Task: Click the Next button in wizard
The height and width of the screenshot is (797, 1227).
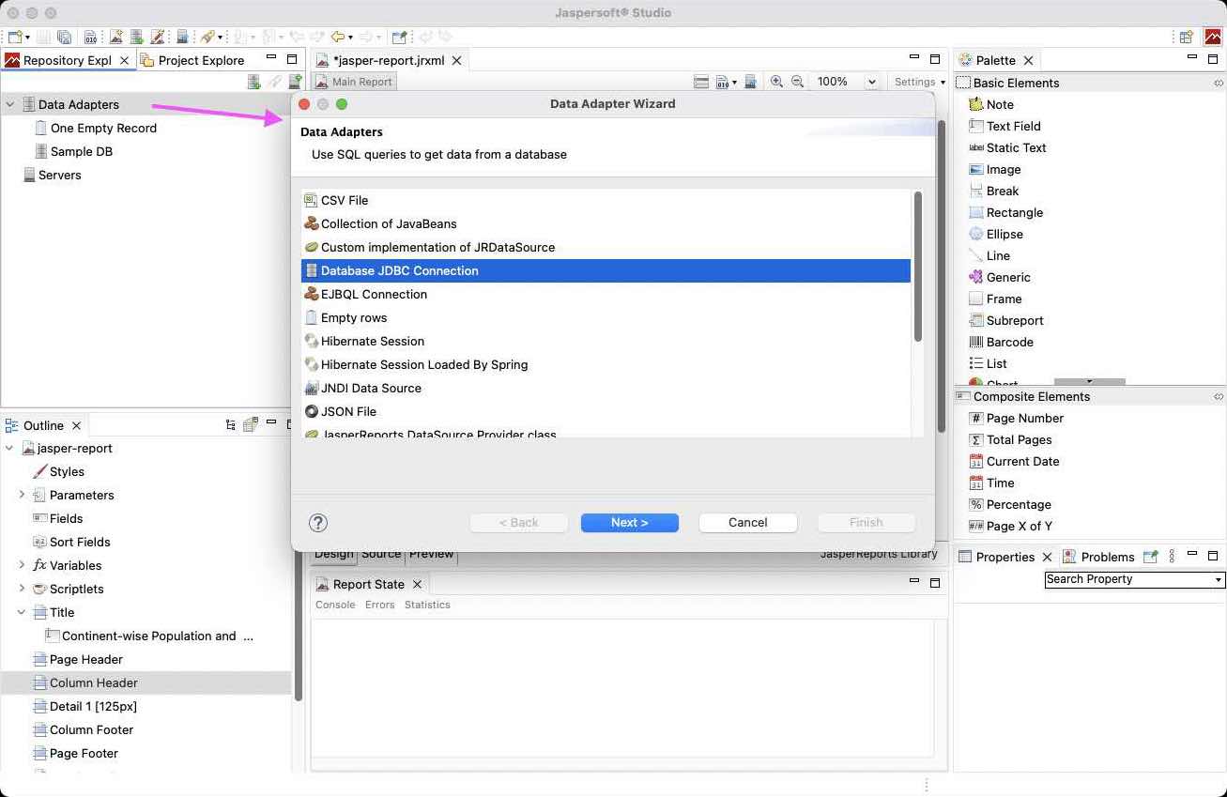Action: tap(630, 523)
